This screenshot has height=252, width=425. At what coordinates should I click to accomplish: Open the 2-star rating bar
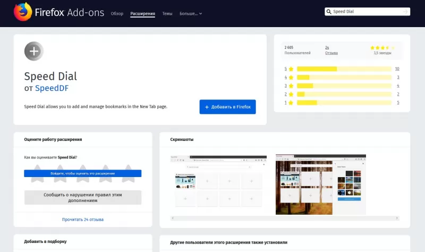pyautogui.click(x=344, y=94)
